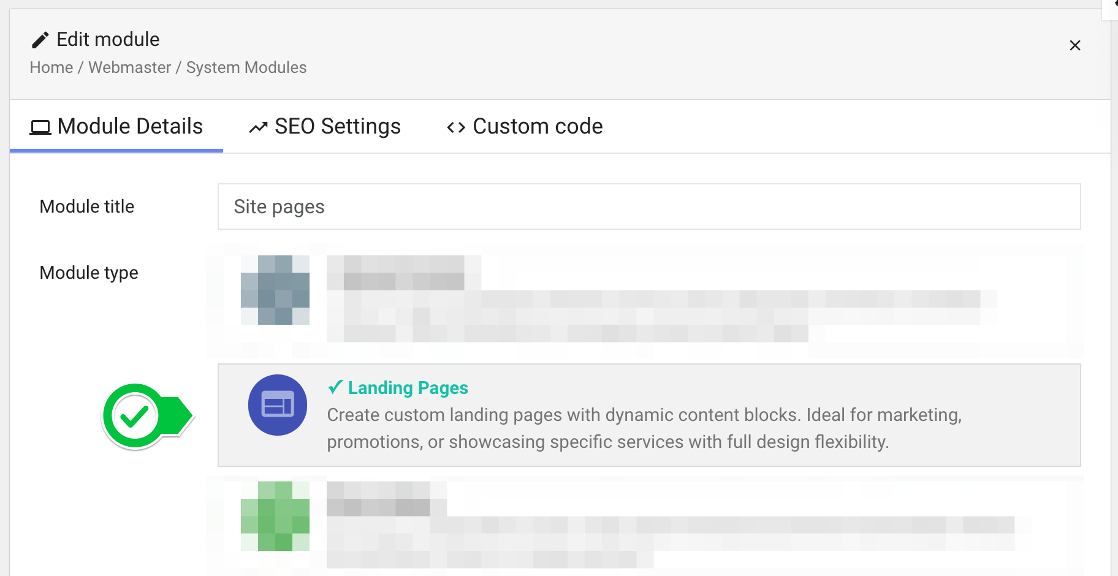Click the angle brackets icon on Custom code

[456, 127]
